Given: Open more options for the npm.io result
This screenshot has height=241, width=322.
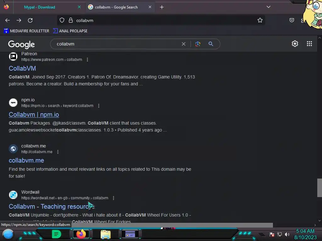Looking at the screenshot, I should [x=98, y=106].
